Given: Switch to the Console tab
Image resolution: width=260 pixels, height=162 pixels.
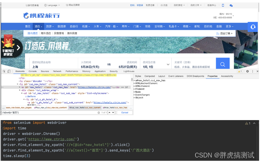Looking at the screenshot, I should (33, 71).
